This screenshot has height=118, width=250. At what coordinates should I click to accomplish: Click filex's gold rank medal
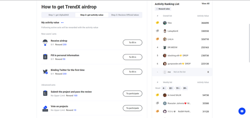[157, 23]
